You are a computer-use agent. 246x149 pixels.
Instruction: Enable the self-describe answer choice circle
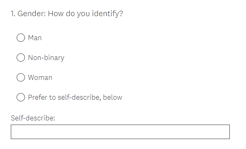tap(21, 97)
